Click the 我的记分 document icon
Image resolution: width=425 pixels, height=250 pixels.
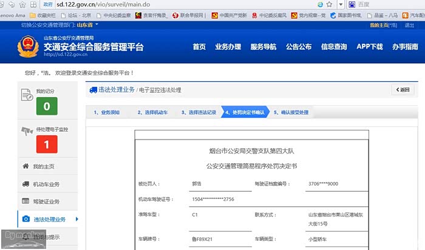click(x=27, y=94)
